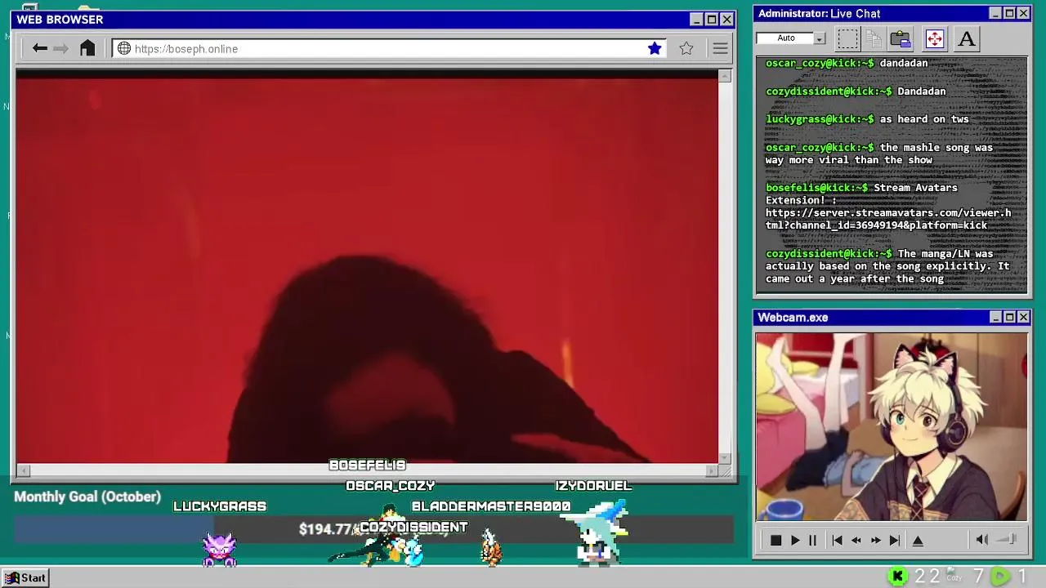
Task: Skip to next track in Webcam.exe
Action: pyautogui.click(x=895, y=541)
